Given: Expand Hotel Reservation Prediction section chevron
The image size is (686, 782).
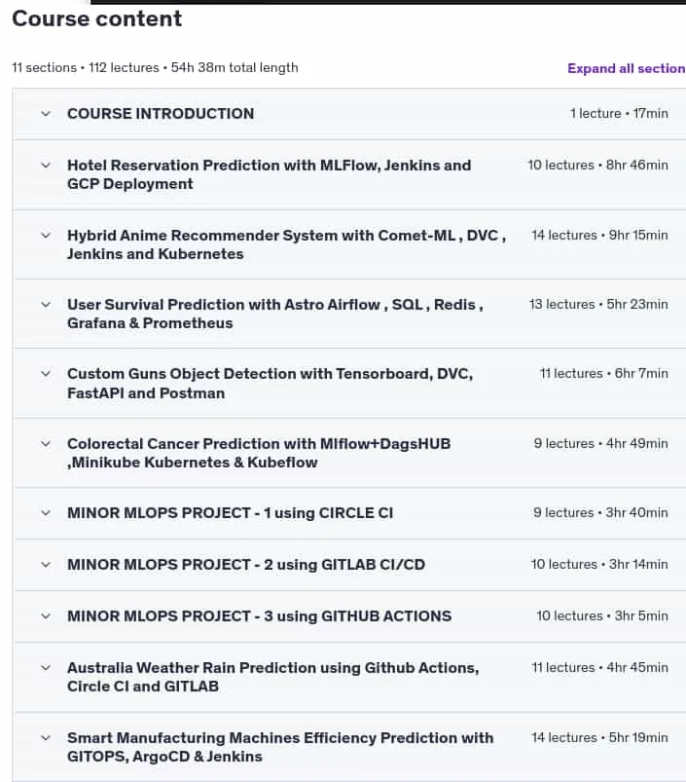Looking at the screenshot, I should [46, 166].
